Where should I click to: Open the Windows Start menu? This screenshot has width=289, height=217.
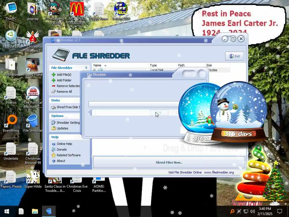[x=7, y=211]
